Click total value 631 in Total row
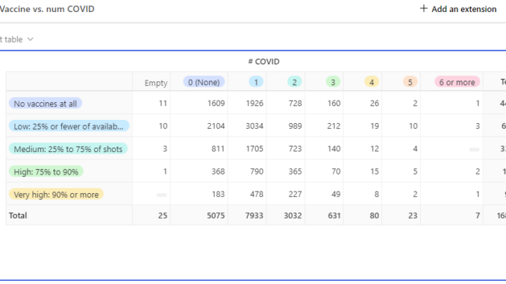The image size is (506, 284). (x=334, y=215)
